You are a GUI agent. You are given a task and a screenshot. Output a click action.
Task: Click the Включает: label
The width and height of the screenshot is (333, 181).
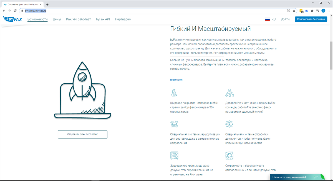[x=176, y=80]
